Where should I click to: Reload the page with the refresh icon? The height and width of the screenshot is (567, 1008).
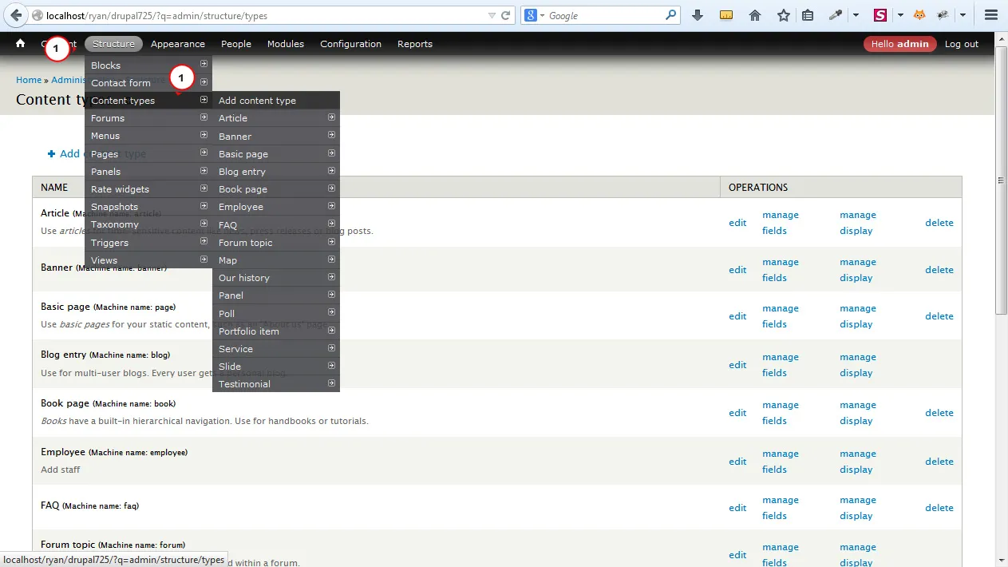506,15
